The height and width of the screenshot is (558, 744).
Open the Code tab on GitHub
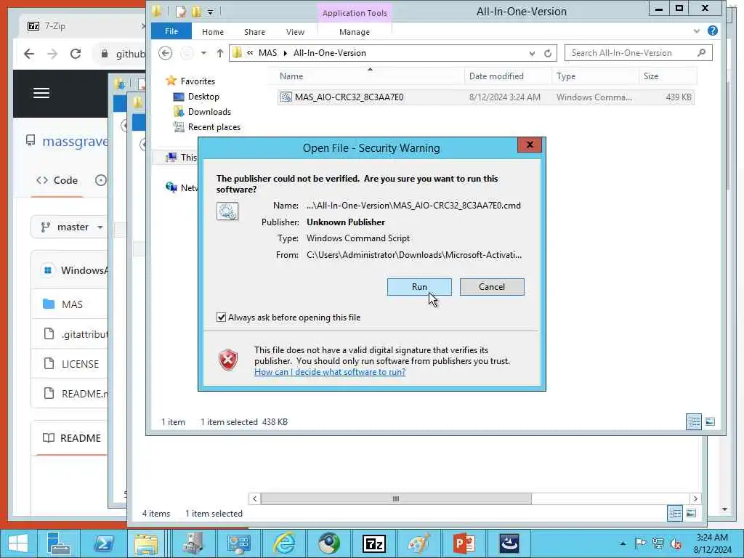pos(57,180)
